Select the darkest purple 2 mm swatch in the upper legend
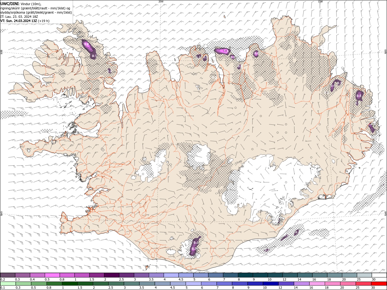 pyautogui.click(x=111, y=275)
